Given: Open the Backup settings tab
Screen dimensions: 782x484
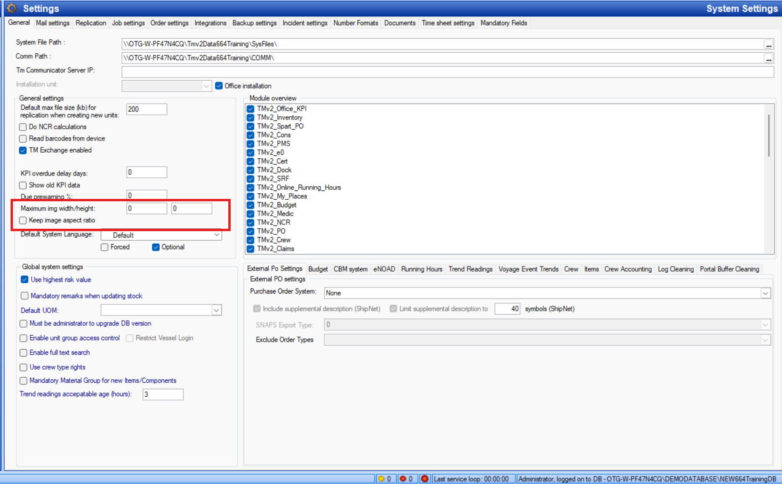Looking at the screenshot, I should [254, 22].
